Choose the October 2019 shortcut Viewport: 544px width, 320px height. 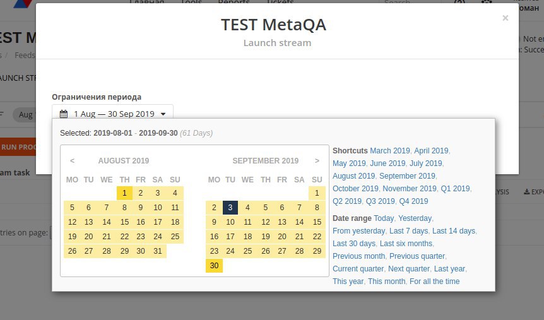[355, 189]
